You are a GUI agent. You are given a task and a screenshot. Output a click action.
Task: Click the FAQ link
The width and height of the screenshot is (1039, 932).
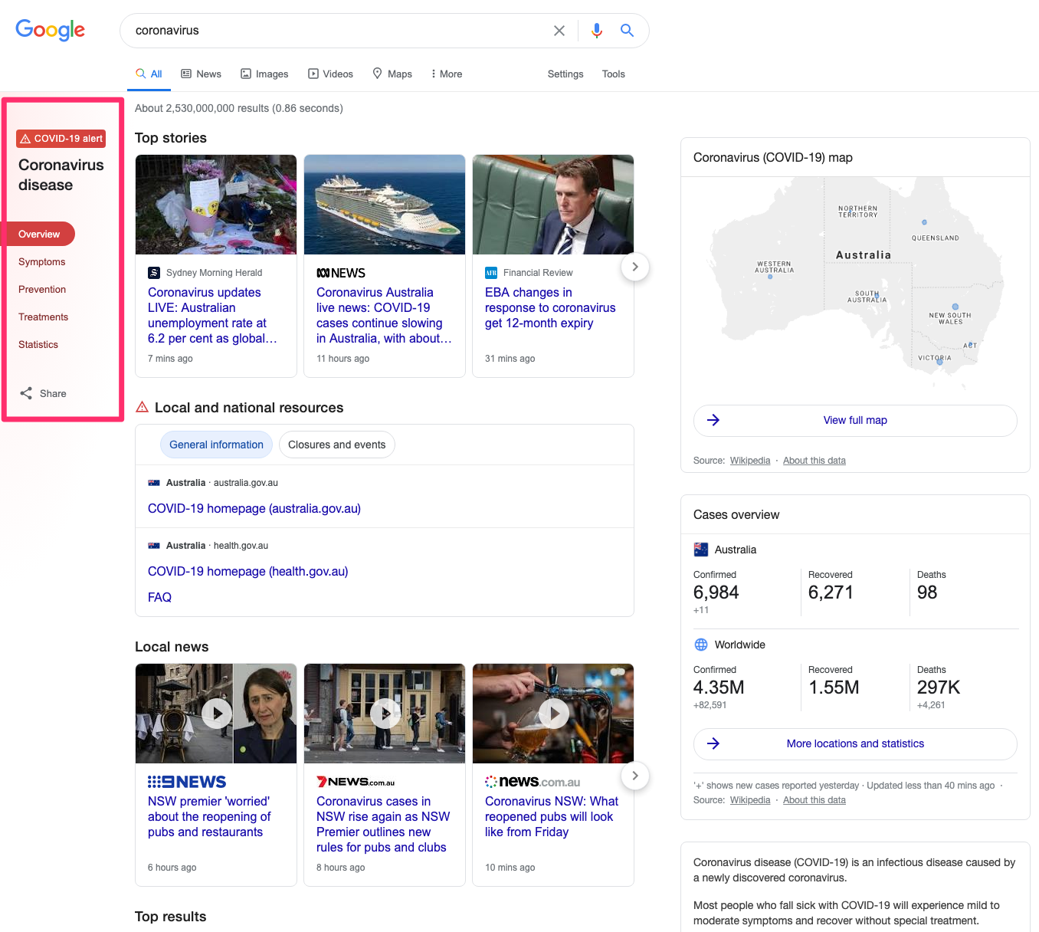(159, 598)
